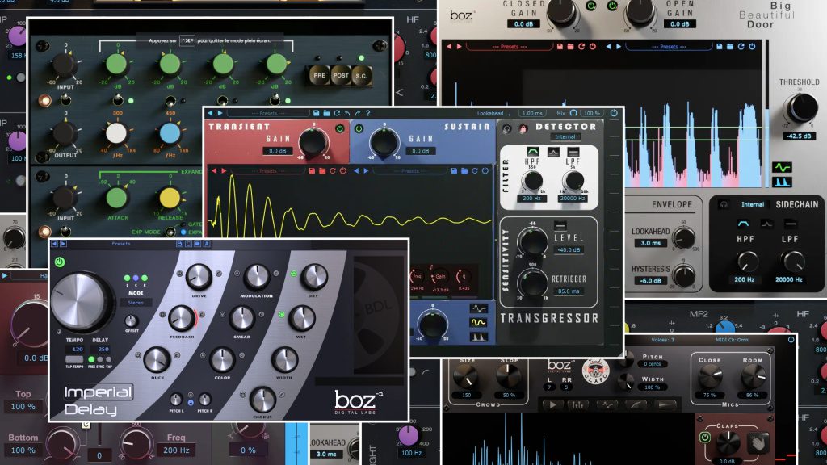This screenshot has width=827, height=465.
Task: Open blue Presets dropdown in Big Beautiful Door
Action: point(669,47)
